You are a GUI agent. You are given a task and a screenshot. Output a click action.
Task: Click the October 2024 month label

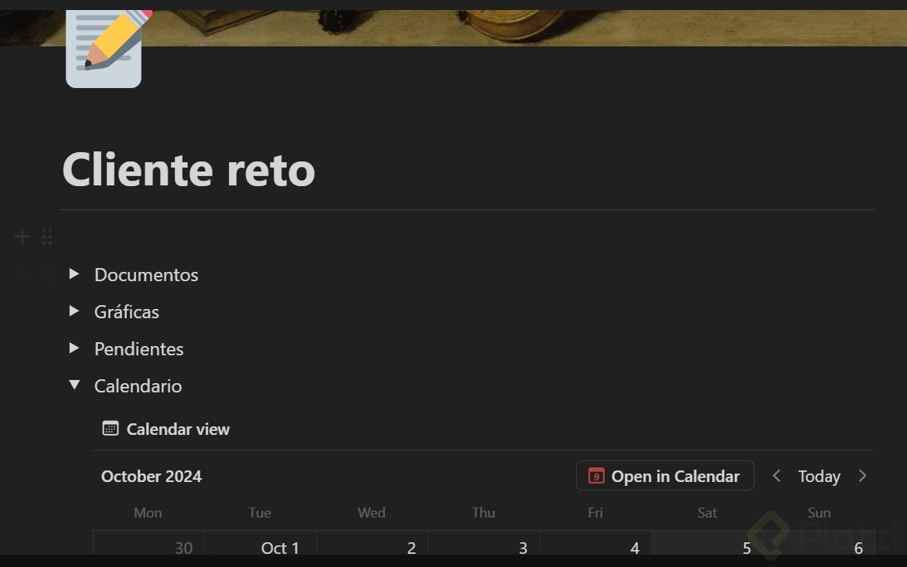152,477
